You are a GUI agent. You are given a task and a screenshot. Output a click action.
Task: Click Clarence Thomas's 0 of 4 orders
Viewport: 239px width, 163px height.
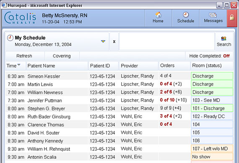tap(166, 124)
